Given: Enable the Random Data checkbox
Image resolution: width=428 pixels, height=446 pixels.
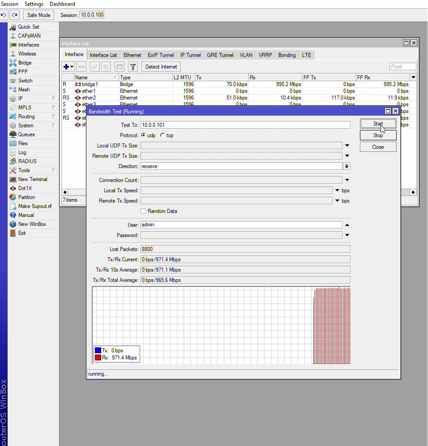Looking at the screenshot, I should (x=143, y=211).
